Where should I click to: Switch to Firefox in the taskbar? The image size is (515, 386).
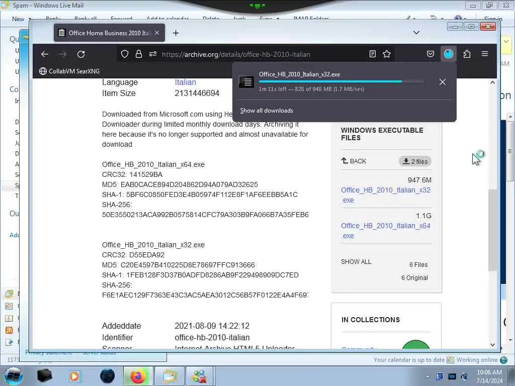tap(138, 376)
